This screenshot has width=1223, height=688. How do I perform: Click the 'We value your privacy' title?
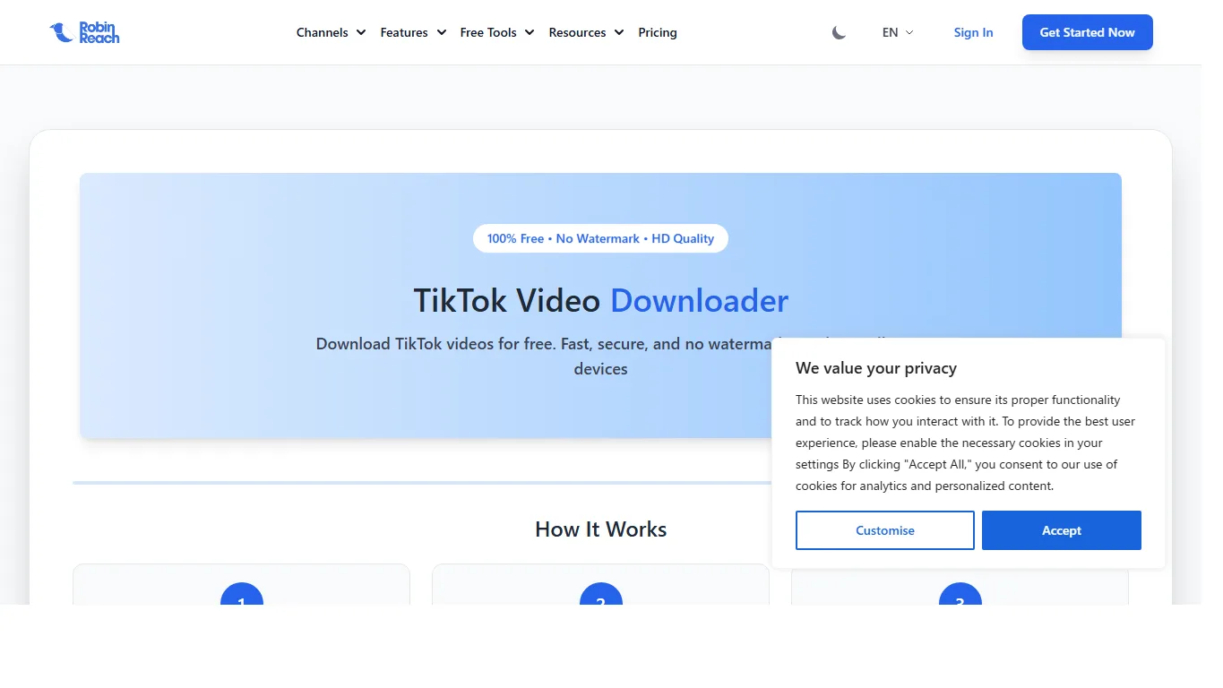876,368
